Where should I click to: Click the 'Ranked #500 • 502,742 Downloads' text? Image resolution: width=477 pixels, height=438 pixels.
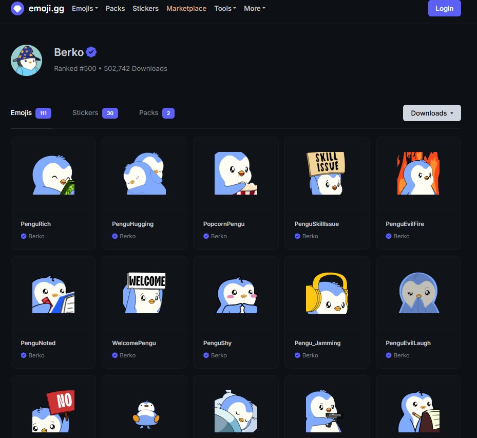point(111,68)
